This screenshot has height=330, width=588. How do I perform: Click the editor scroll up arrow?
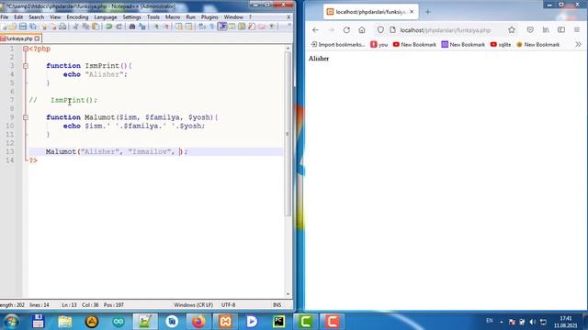[x=288, y=49]
